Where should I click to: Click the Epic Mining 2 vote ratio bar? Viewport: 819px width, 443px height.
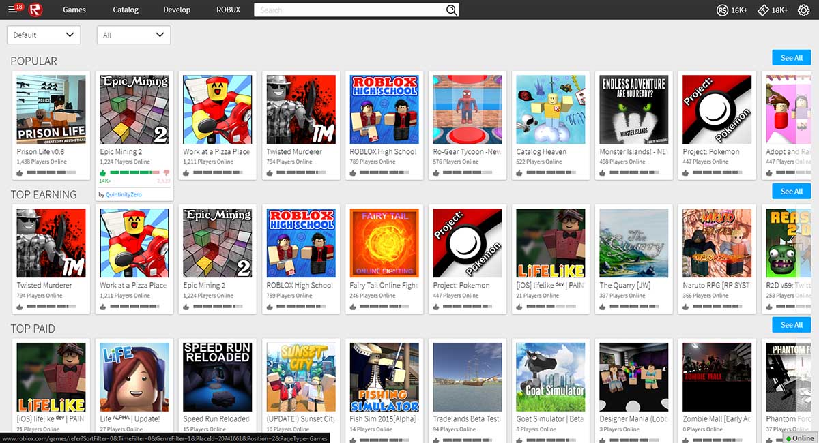(134, 173)
